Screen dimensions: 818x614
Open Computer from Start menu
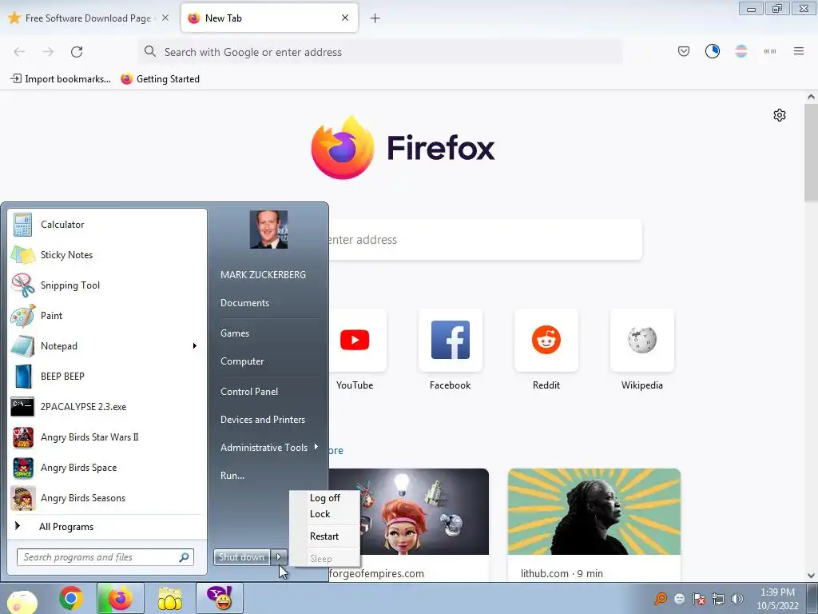click(242, 361)
